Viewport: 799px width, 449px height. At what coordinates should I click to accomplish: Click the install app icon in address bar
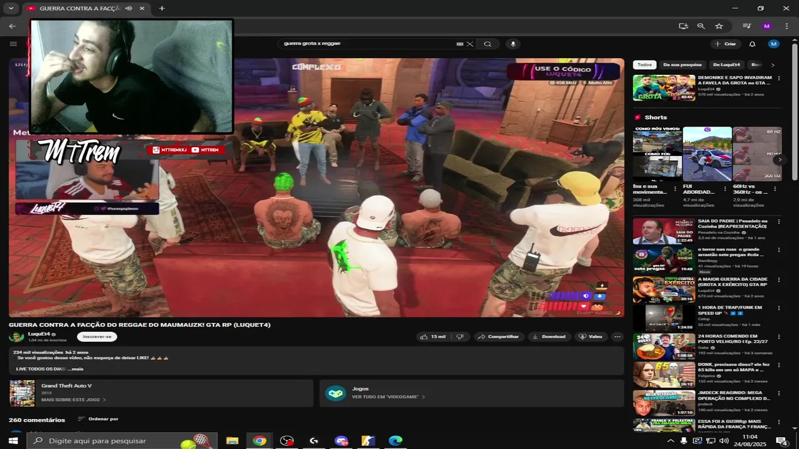[684, 26]
